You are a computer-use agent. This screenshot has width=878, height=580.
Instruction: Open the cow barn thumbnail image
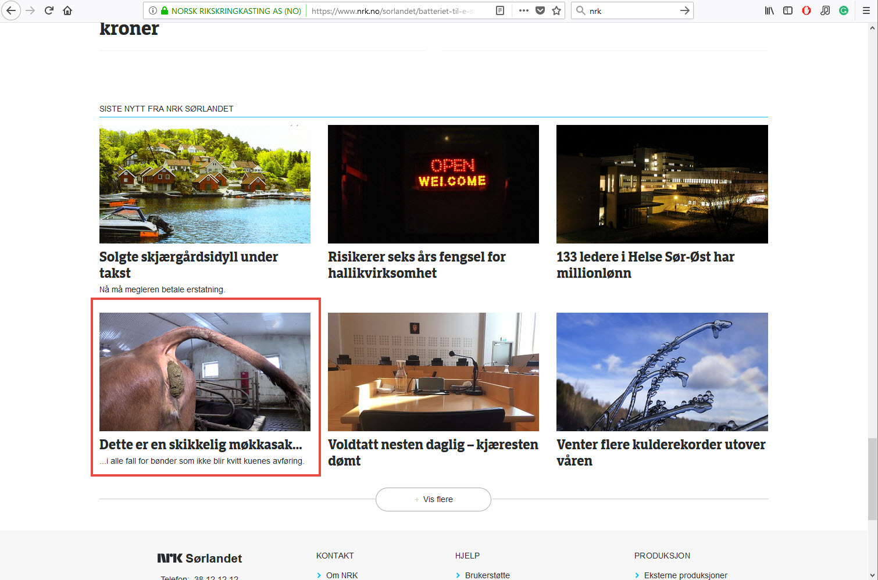coord(205,371)
